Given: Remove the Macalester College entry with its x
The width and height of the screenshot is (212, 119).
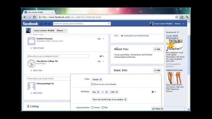Looking at the screenshot, I should pos(103,61).
